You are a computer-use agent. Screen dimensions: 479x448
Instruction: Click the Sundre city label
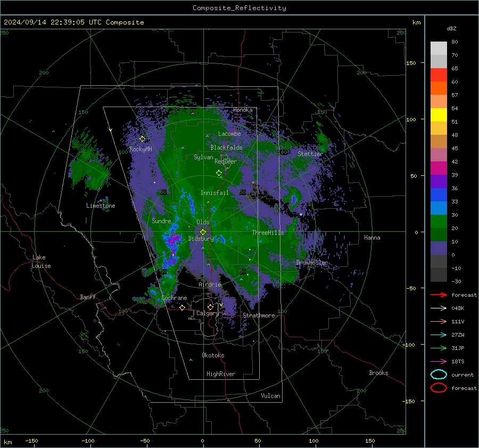161,221
